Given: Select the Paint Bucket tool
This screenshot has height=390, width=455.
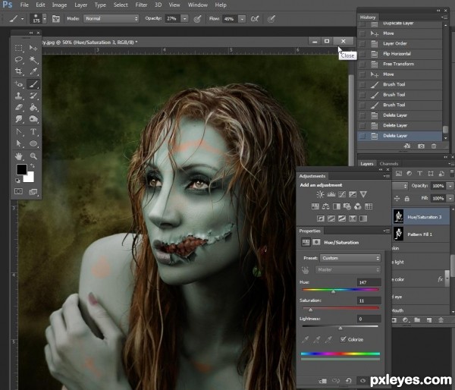Looking at the screenshot, I should tap(33, 108).
